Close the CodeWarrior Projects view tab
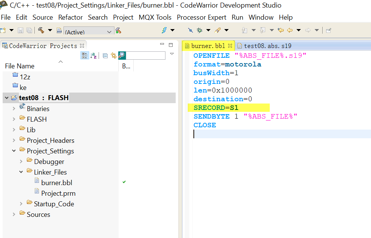This screenshot has height=238, width=371. [x=82, y=46]
